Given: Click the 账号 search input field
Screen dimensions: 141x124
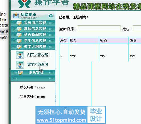Looking at the screenshot, I should pyautogui.click(x=99, y=29).
